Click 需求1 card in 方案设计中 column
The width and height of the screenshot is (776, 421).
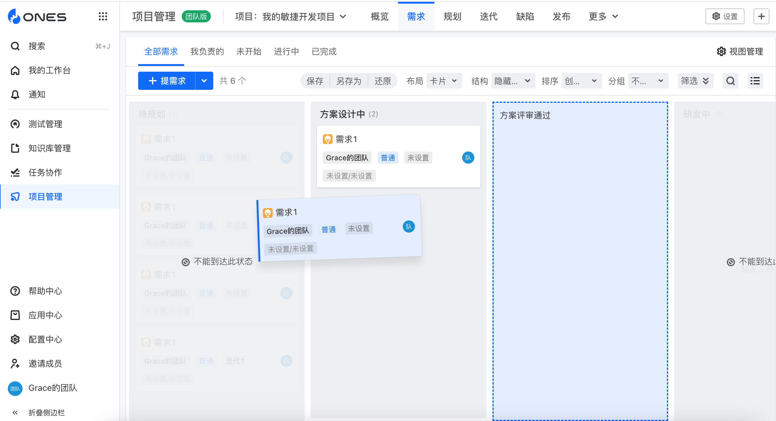(x=347, y=139)
